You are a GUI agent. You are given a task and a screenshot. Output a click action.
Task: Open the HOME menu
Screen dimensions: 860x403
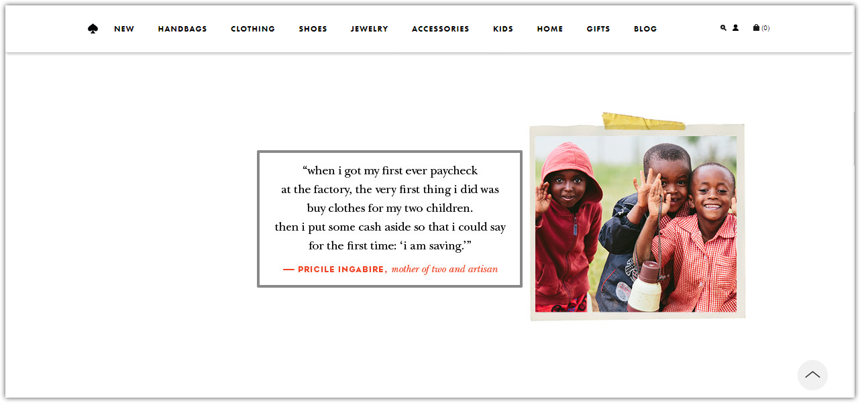550,29
